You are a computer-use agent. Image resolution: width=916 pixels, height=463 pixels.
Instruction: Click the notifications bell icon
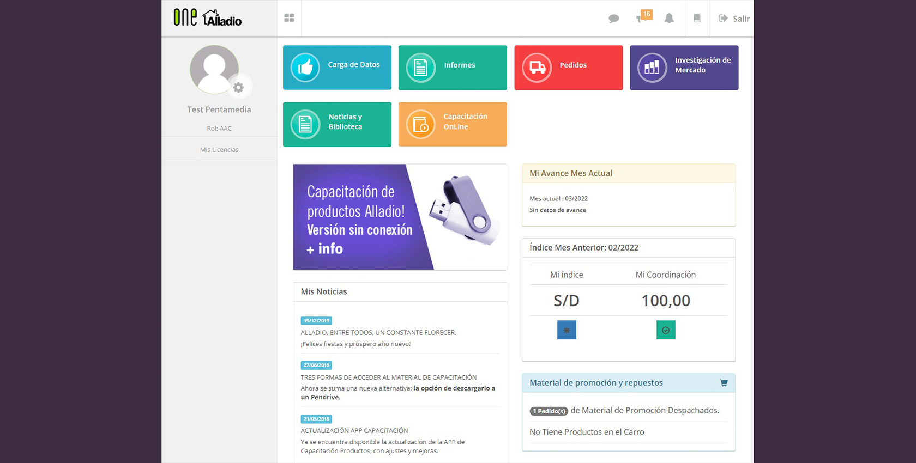(x=669, y=19)
